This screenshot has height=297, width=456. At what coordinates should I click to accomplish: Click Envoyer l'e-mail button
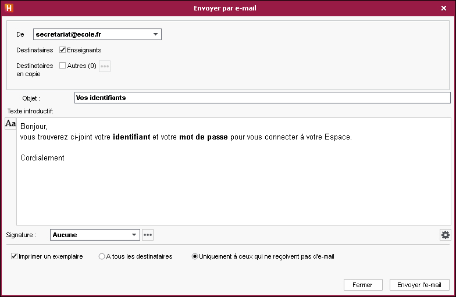click(419, 285)
